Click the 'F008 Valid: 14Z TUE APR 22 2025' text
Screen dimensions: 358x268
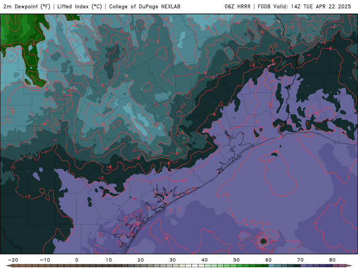tap(304, 6)
